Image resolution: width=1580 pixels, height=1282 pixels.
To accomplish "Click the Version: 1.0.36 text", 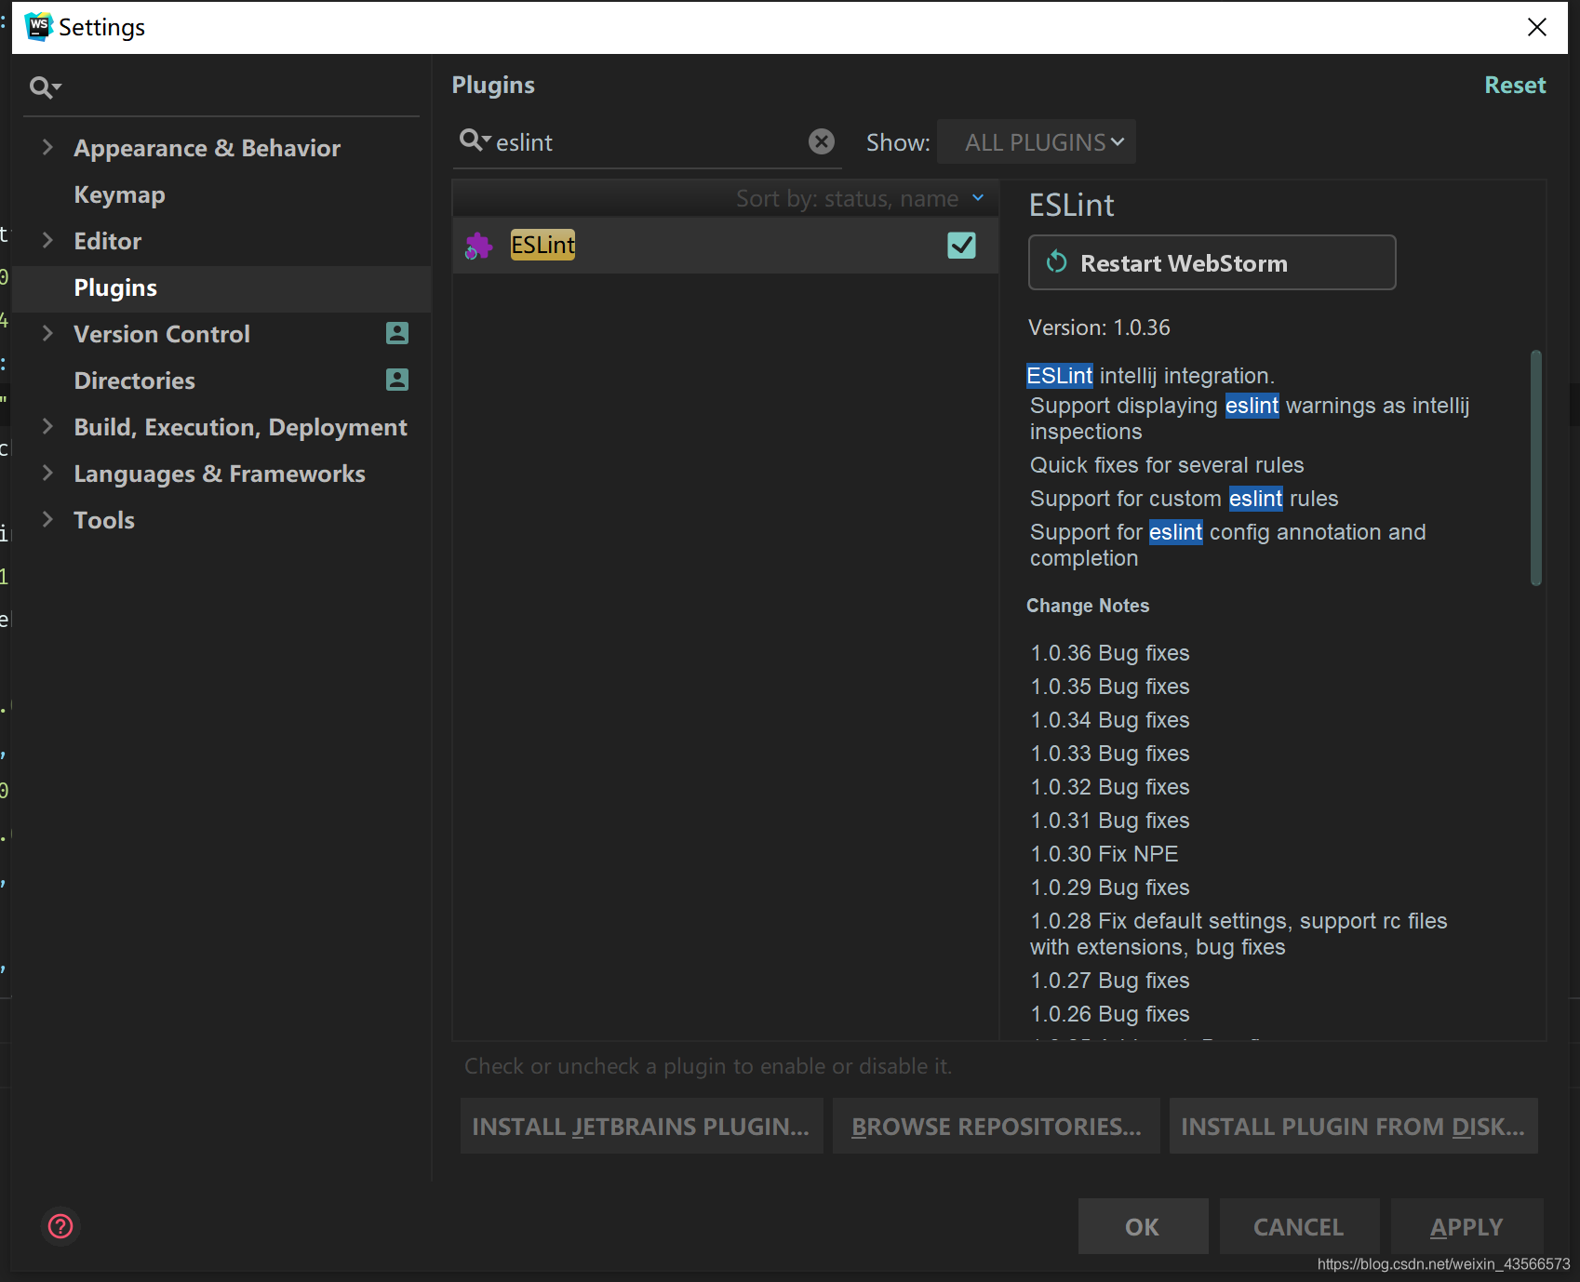I will (1099, 327).
